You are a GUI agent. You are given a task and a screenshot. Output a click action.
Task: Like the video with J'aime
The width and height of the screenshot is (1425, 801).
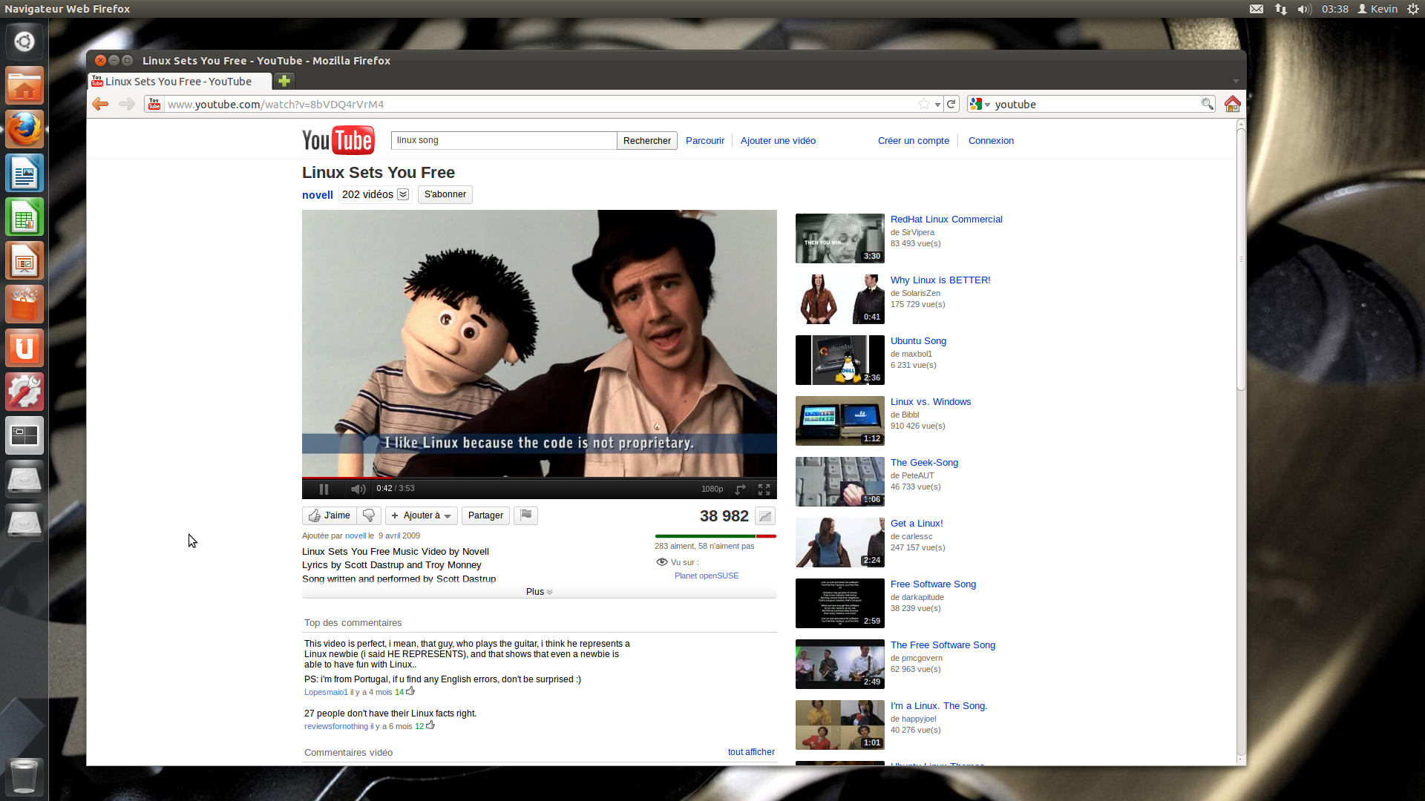coord(329,515)
